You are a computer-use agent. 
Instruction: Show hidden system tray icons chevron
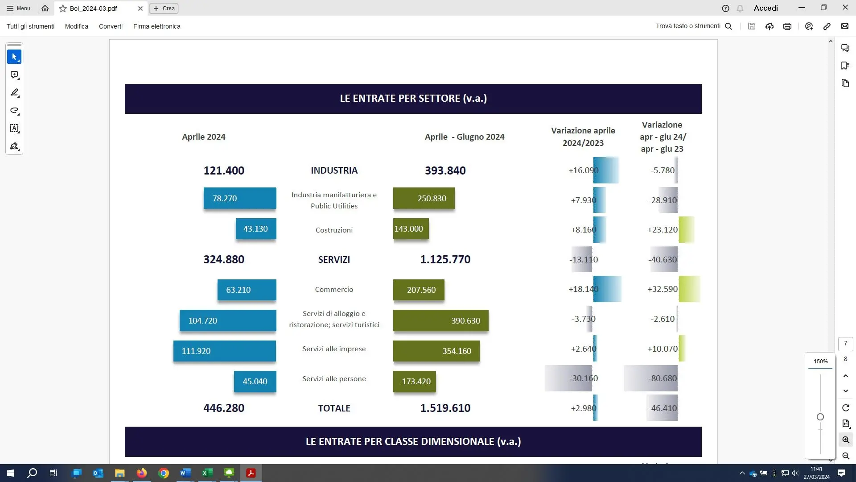pyautogui.click(x=742, y=473)
